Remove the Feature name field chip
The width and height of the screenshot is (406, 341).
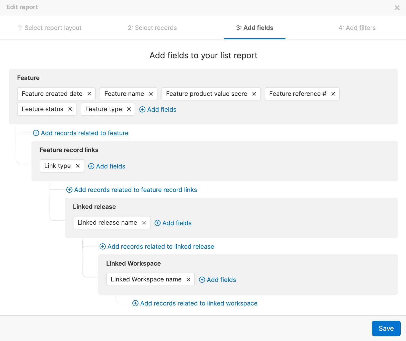(151, 94)
